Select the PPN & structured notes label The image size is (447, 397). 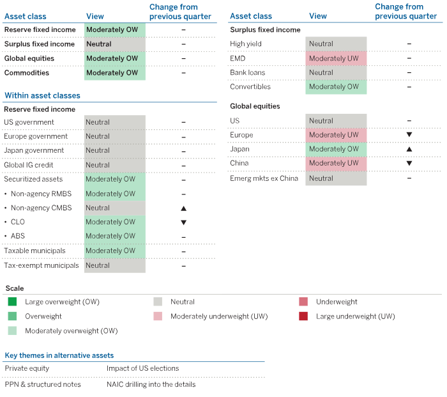(x=43, y=384)
